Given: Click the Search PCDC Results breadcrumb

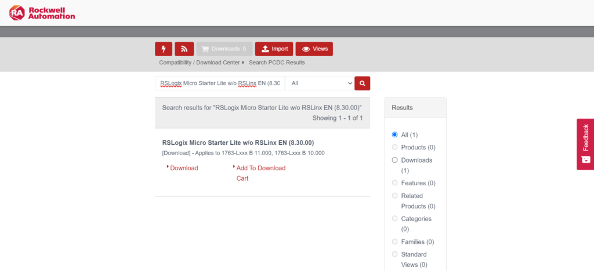Looking at the screenshot, I should point(277,63).
